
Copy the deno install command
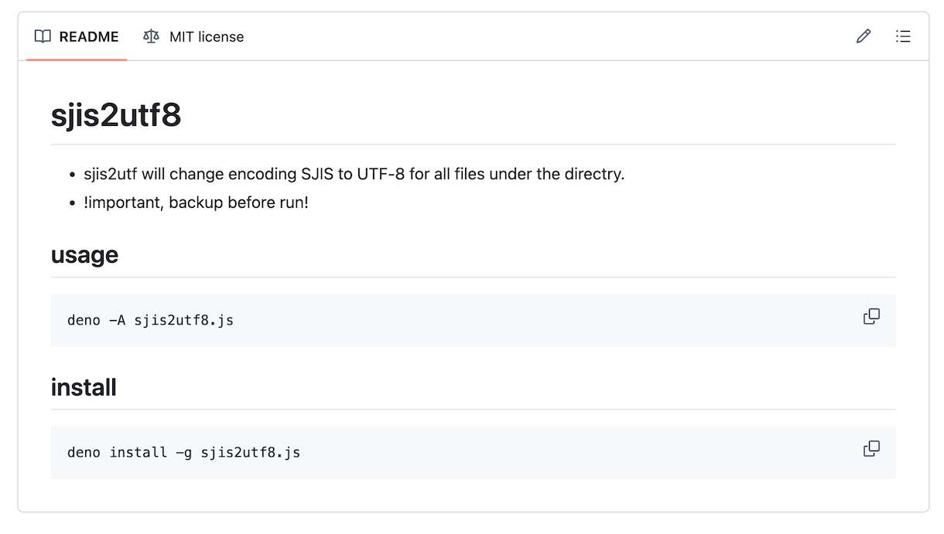click(871, 448)
